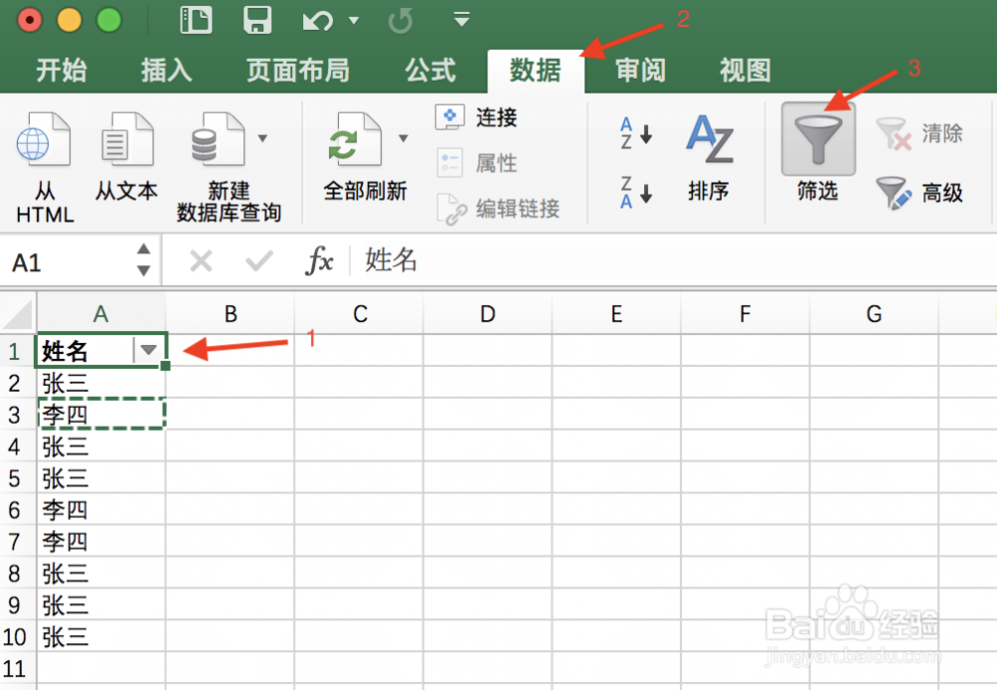Open the 姓名 column filter dropdown
Screen dimensions: 997x690
click(x=150, y=351)
